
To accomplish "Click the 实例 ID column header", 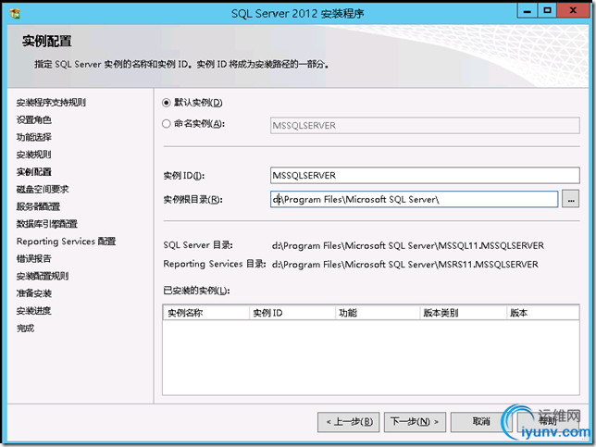I will point(292,313).
